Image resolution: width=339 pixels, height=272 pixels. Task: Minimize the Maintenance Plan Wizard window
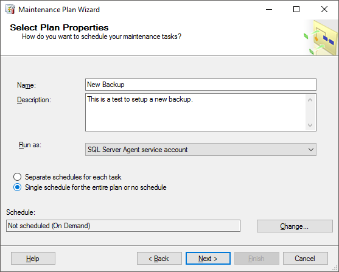269,9
